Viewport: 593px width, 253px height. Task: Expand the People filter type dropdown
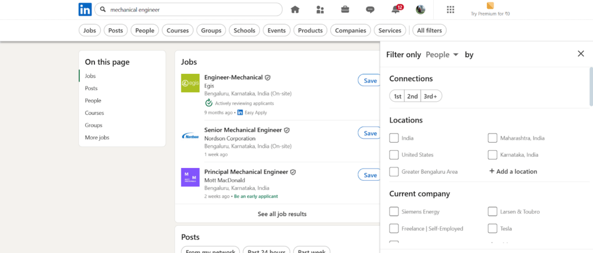(x=442, y=54)
